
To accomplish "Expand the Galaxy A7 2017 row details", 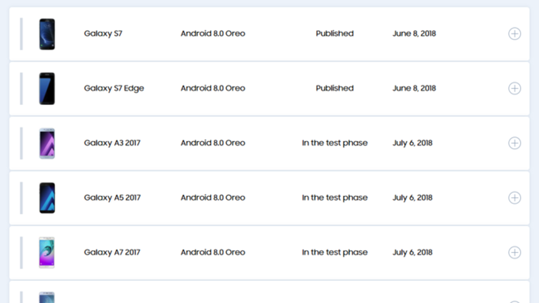I will (x=514, y=252).
